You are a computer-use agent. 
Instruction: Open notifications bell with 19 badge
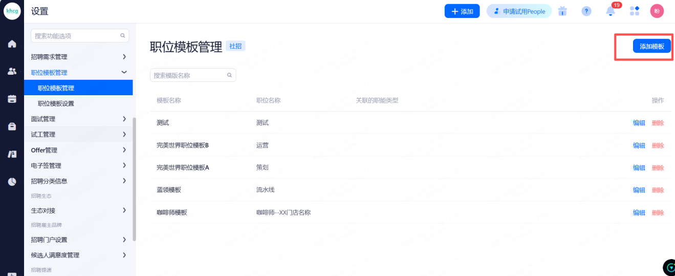point(611,11)
